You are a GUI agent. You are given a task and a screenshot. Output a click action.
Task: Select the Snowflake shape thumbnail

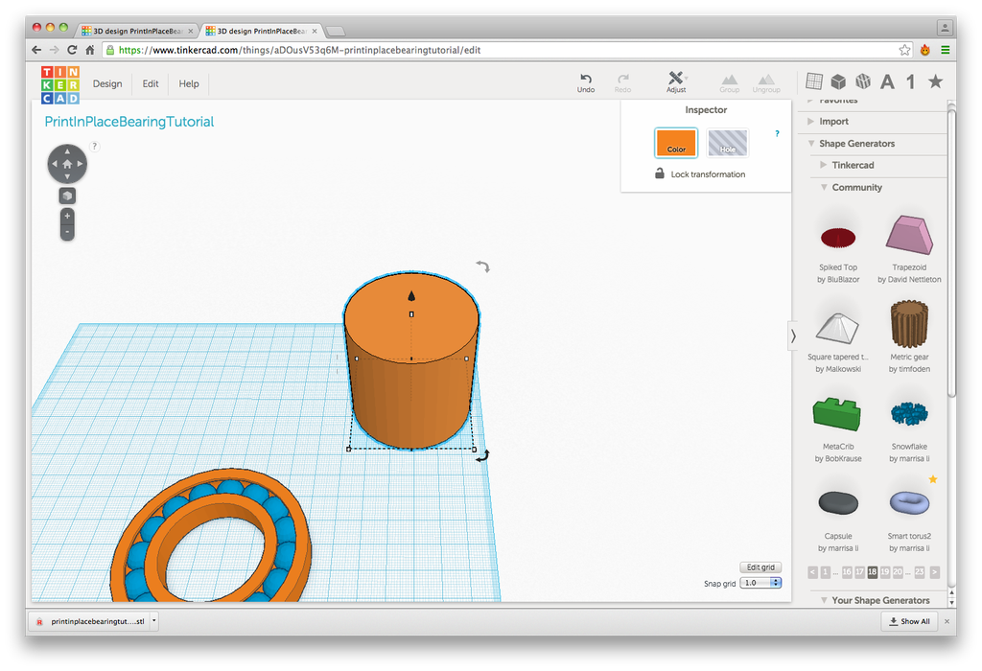tap(909, 413)
